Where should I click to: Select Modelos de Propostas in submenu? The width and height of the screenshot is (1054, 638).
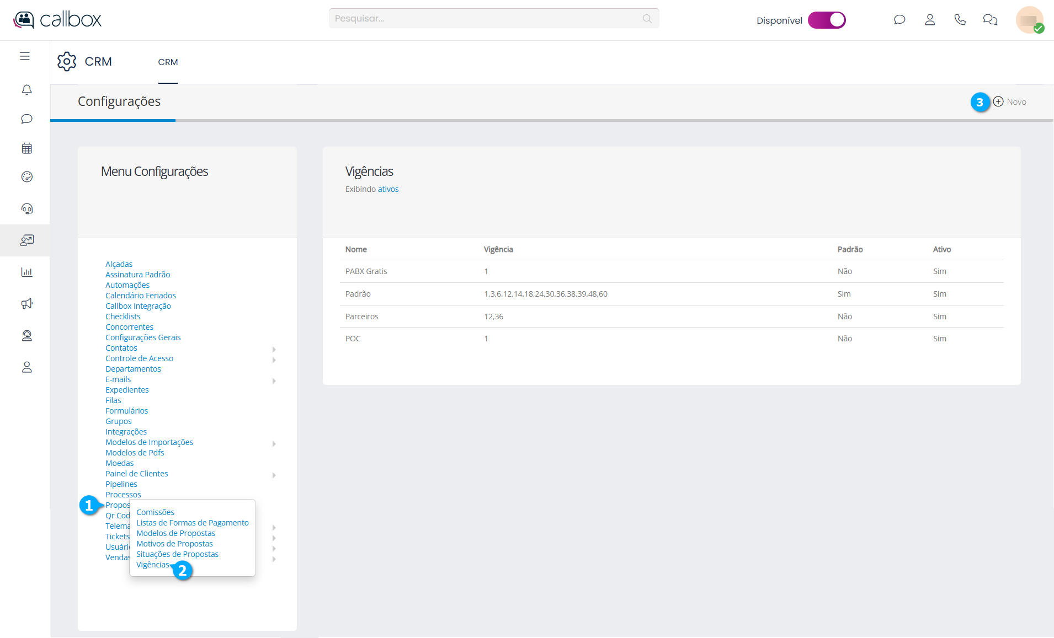(x=175, y=533)
